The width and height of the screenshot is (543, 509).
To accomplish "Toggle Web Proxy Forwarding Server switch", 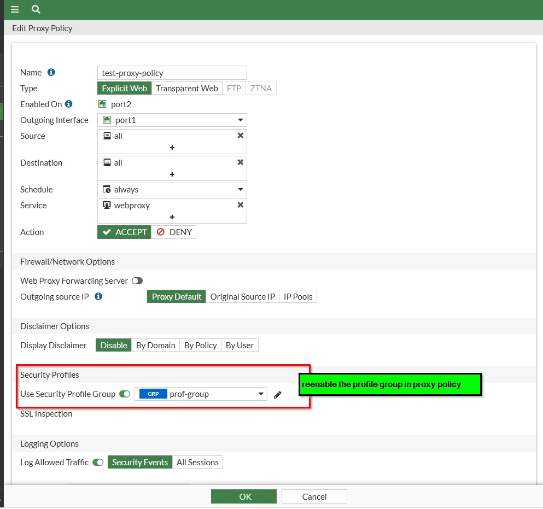I will coord(137,281).
